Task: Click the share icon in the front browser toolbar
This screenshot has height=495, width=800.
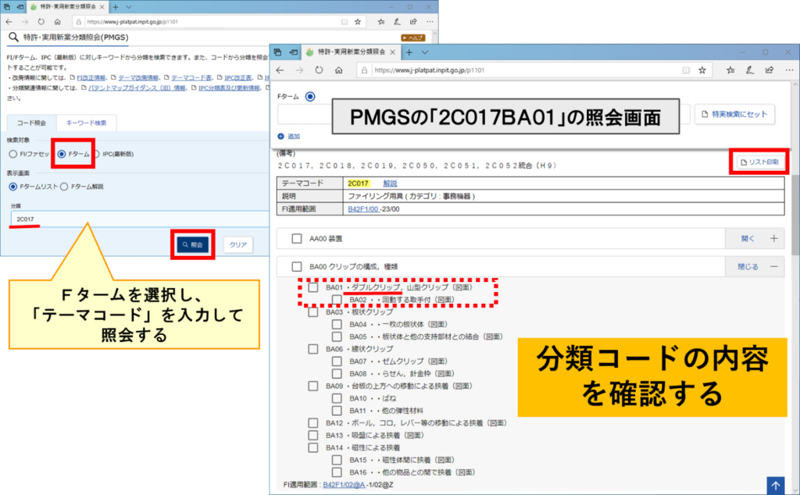Action: pyautogui.click(x=770, y=69)
